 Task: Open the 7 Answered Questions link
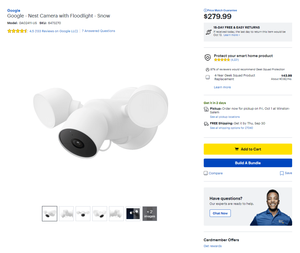tap(98, 31)
